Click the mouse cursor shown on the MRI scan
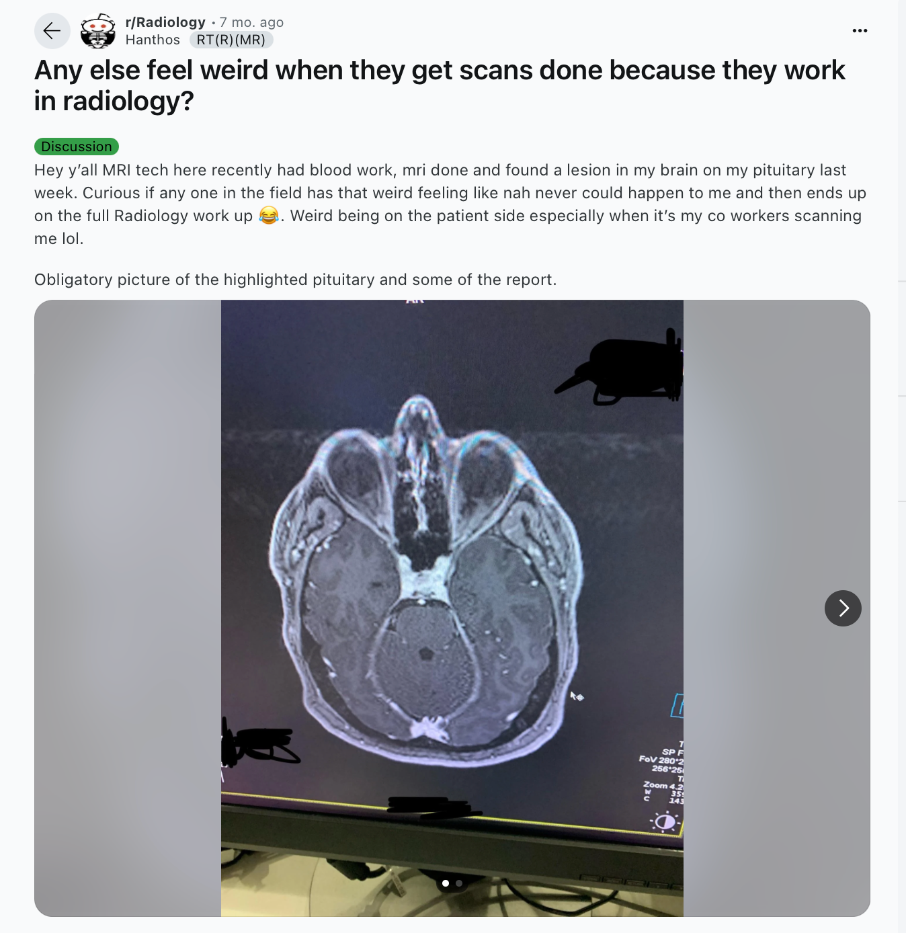906x933 pixels. pyautogui.click(x=576, y=696)
